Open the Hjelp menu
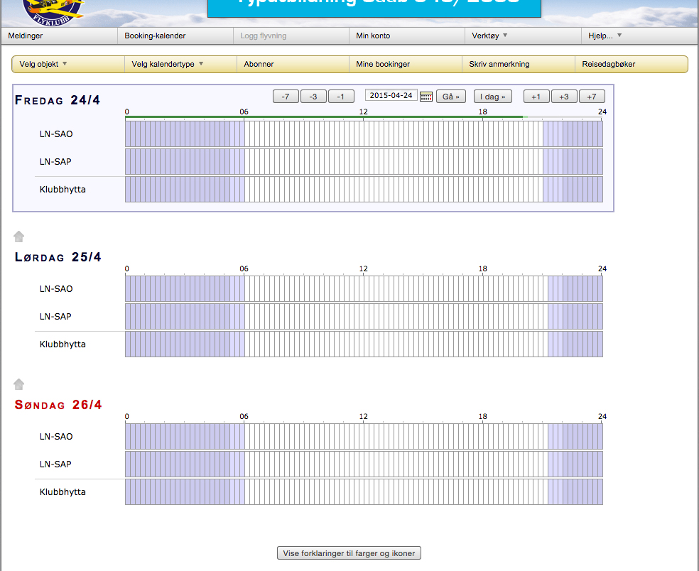The width and height of the screenshot is (699, 571). [605, 36]
